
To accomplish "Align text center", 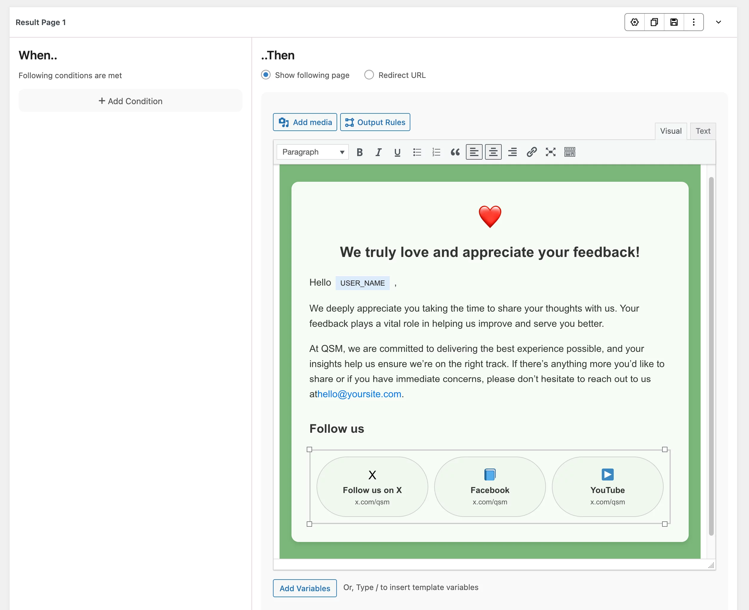I will coord(493,152).
